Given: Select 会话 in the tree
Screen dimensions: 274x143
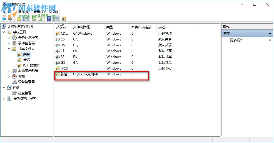Looking at the screenshot, I should coord(27,60).
